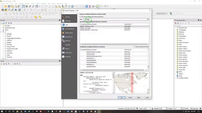Select NAD83 / BC Albers row
Screen dimensions: 202x113
pyautogui.click(x=114, y=28)
